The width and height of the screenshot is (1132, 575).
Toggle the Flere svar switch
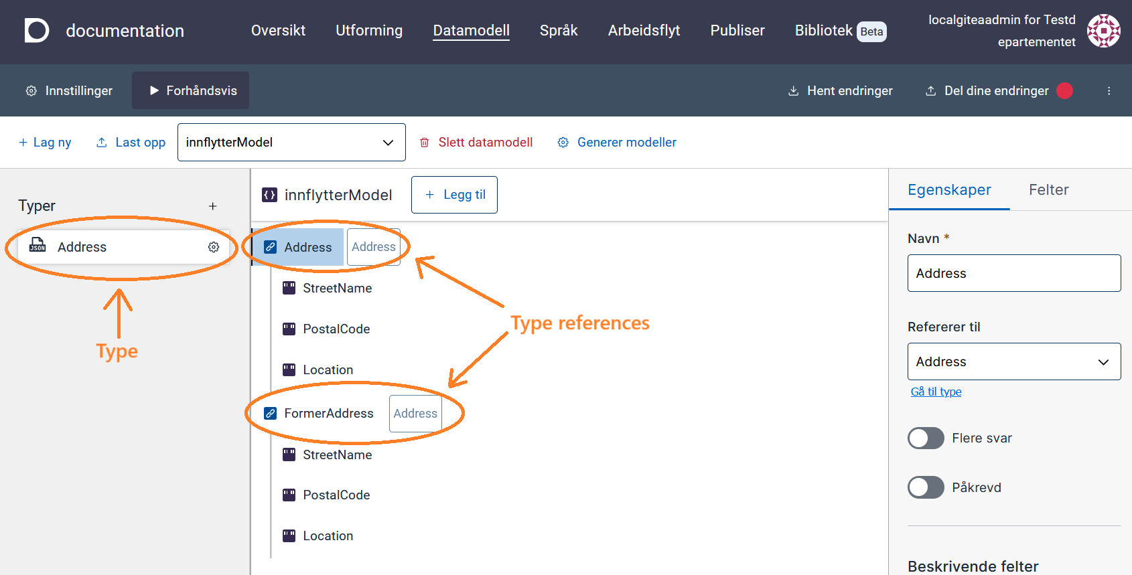click(x=926, y=438)
